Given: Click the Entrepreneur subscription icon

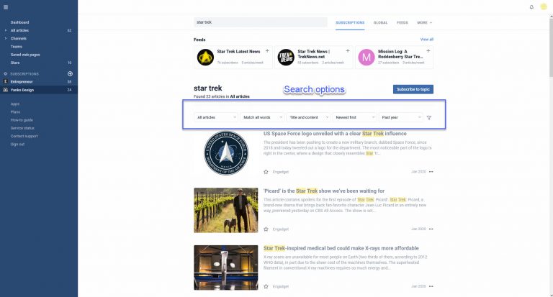Looking at the screenshot, I should tap(5, 82).
